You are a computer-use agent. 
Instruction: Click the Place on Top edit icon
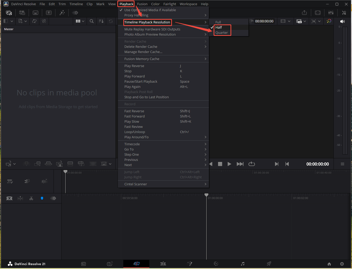[70, 164]
